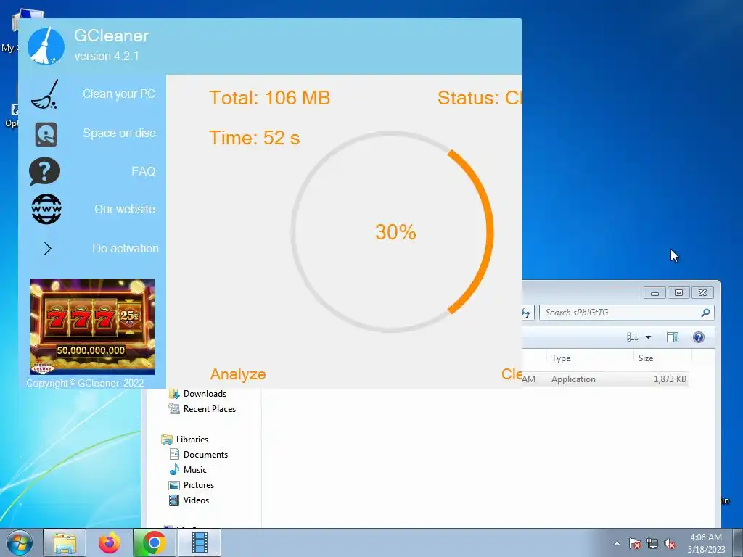Screen dimensions: 743x557
Task: Toggle the preview pane icon in Explorer
Action: tap(673, 337)
